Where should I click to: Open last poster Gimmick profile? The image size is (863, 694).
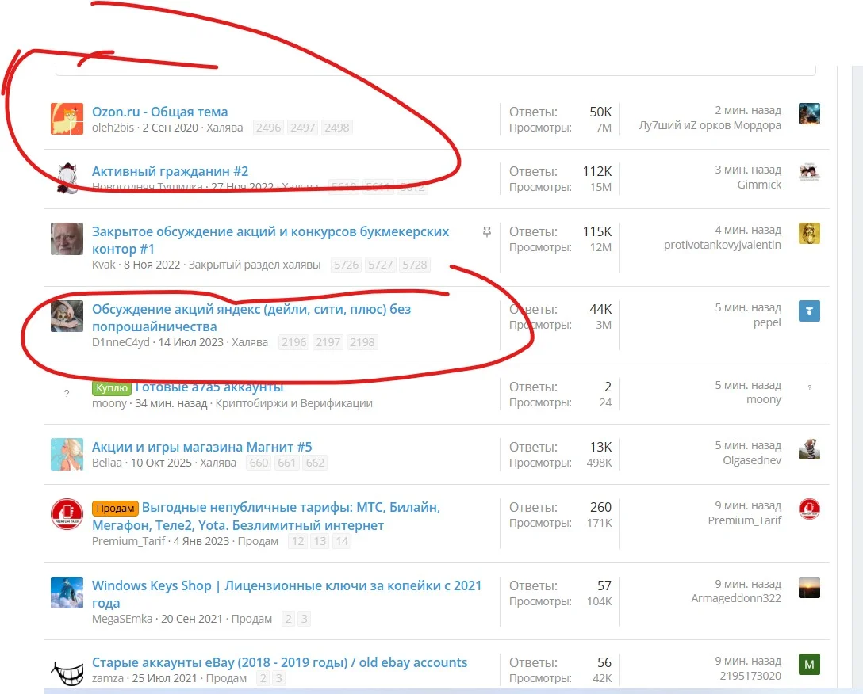759,185
